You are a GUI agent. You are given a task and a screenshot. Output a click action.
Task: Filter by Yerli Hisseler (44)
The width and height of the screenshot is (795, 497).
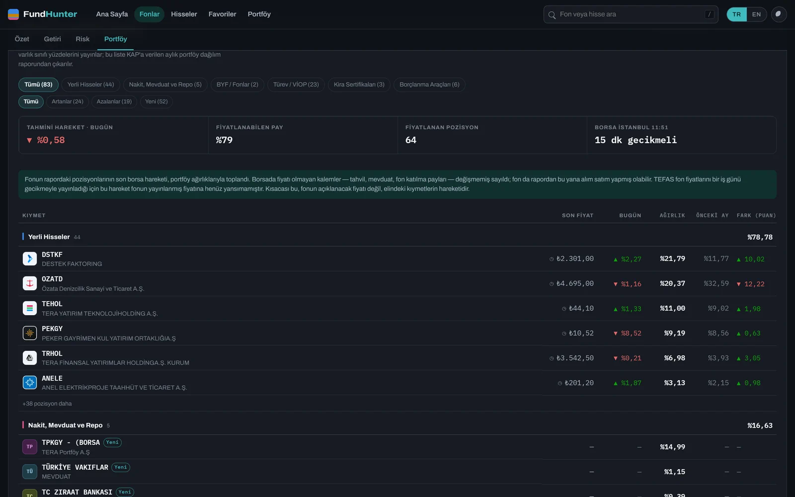tap(90, 84)
